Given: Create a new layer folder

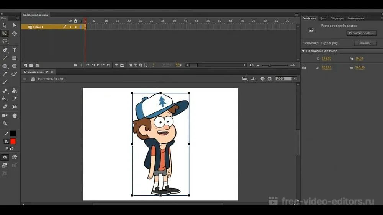Looking at the screenshot, I should point(31,65).
